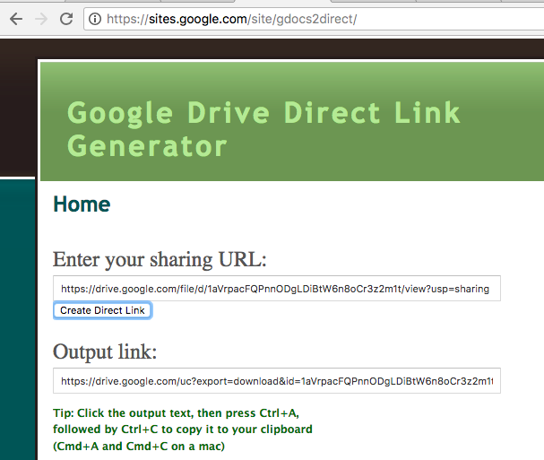The width and height of the screenshot is (544, 460).
Task: Click the Google Drive Direct Link title
Action: [263, 113]
